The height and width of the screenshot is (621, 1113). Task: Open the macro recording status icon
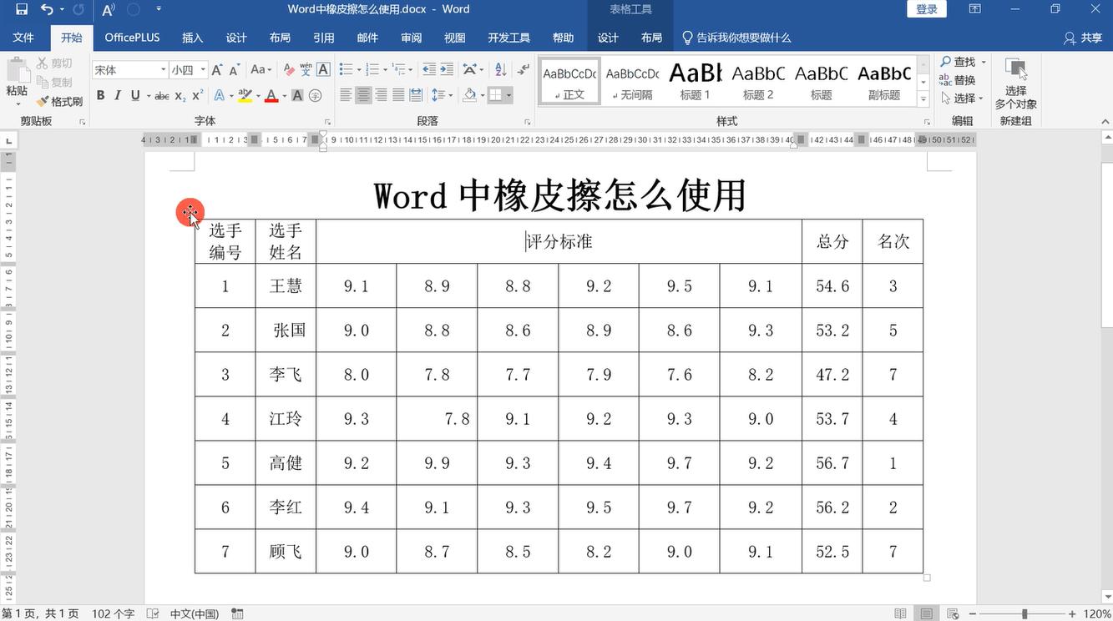click(x=238, y=613)
